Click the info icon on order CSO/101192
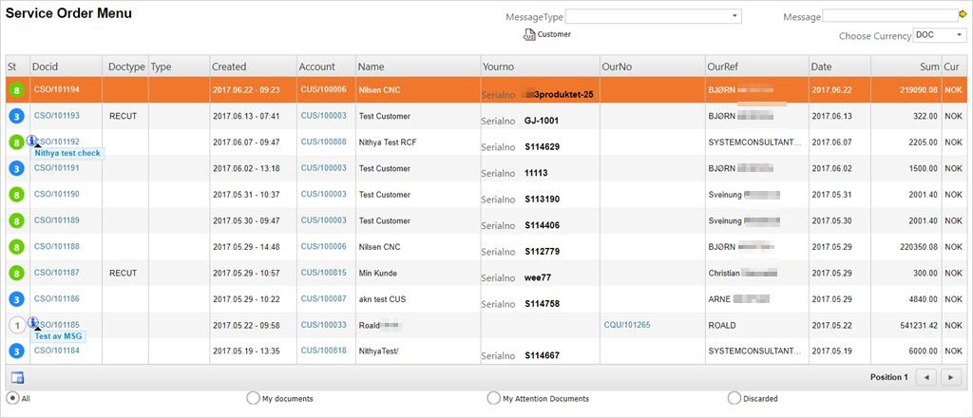 pyautogui.click(x=33, y=140)
